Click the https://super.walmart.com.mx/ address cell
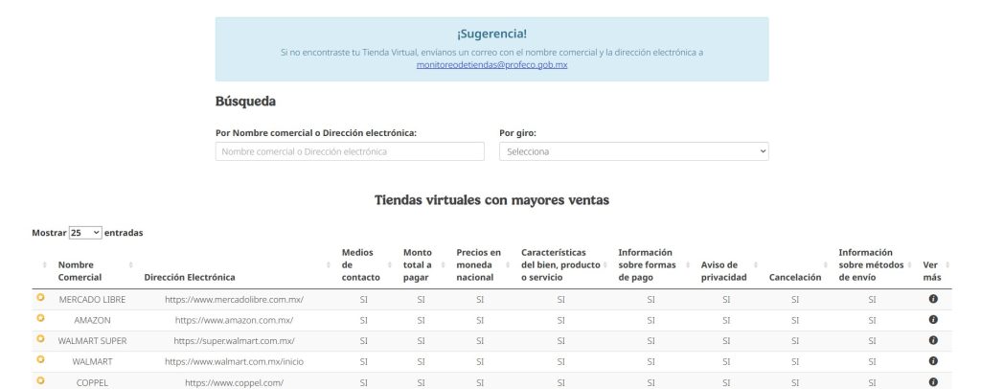Screen dimensions: 981x389 pyautogui.click(x=234, y=341)
